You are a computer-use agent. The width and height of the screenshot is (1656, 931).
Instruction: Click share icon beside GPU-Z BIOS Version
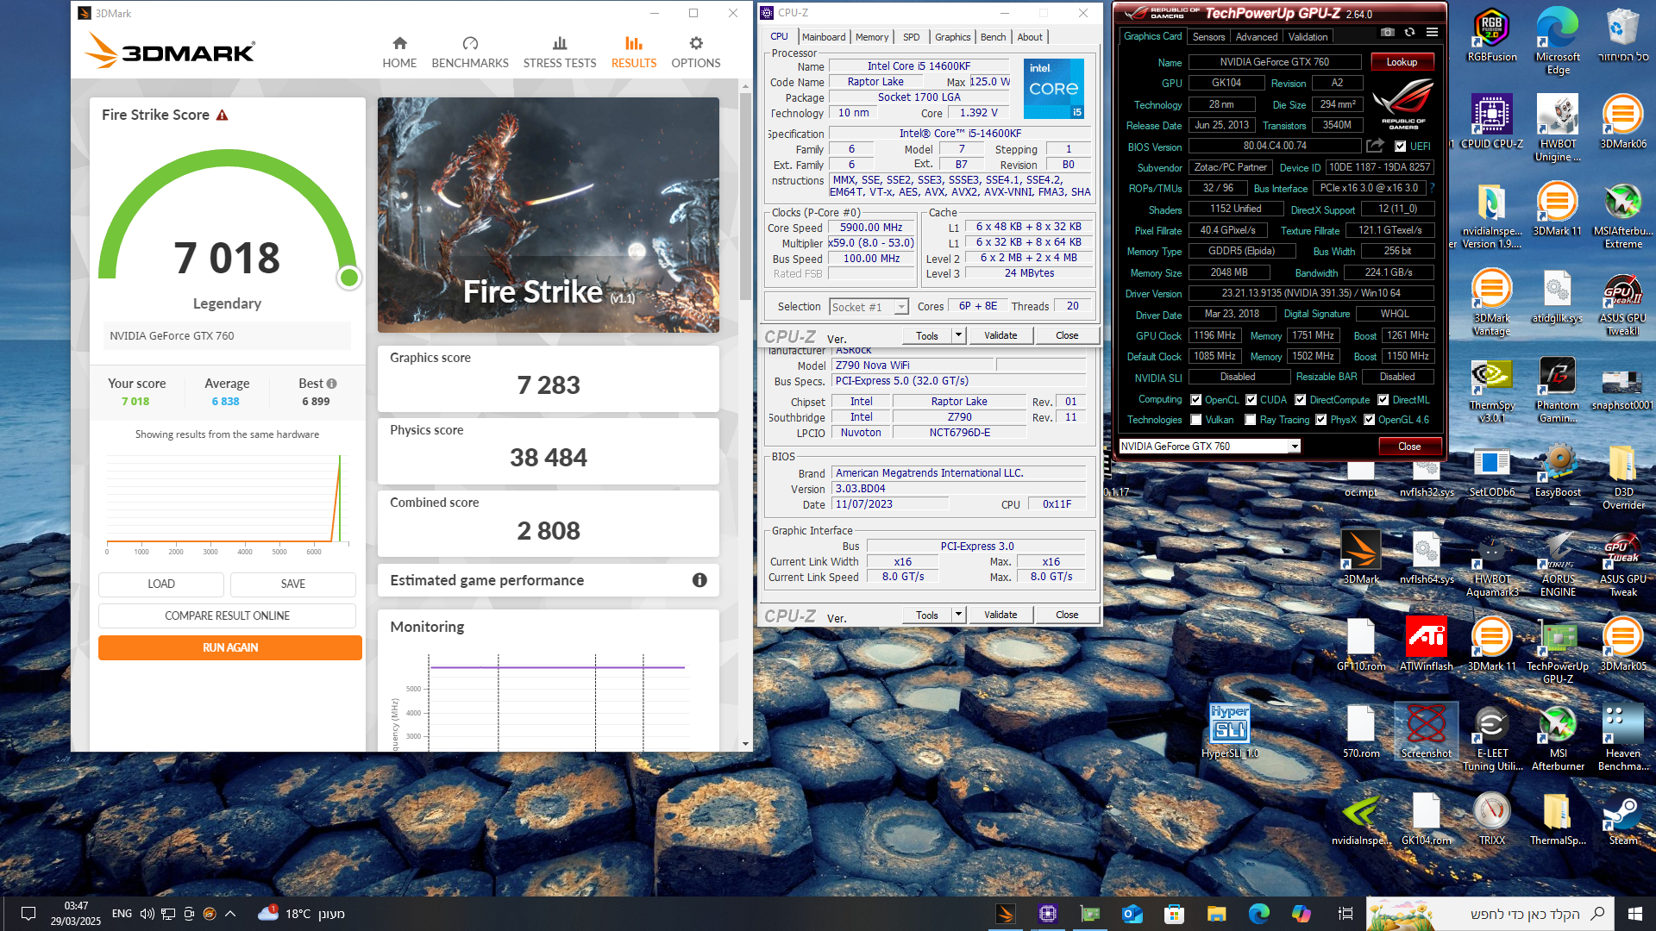1375,146
